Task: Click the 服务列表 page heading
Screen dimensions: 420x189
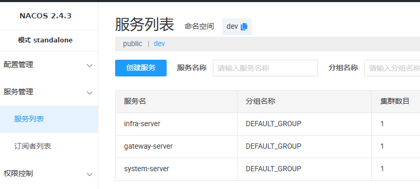Action: [145, 25]
